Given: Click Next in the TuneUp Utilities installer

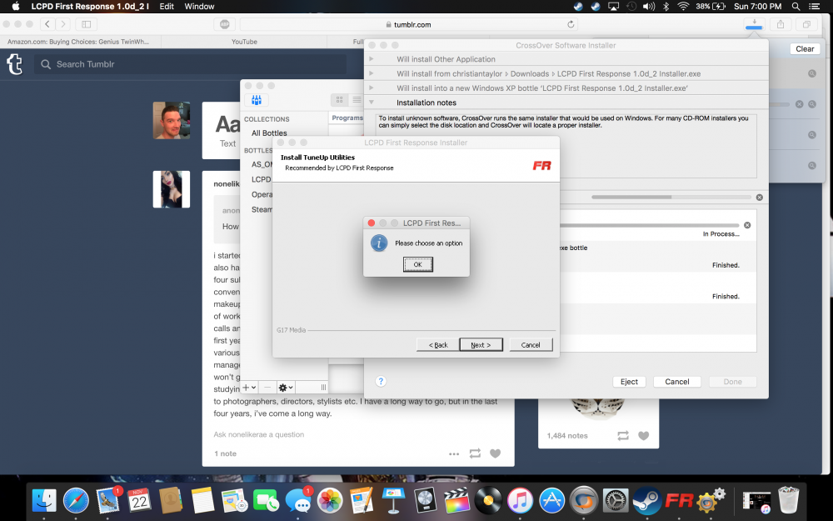Looking at the screenshot, I should click(481, 343).
